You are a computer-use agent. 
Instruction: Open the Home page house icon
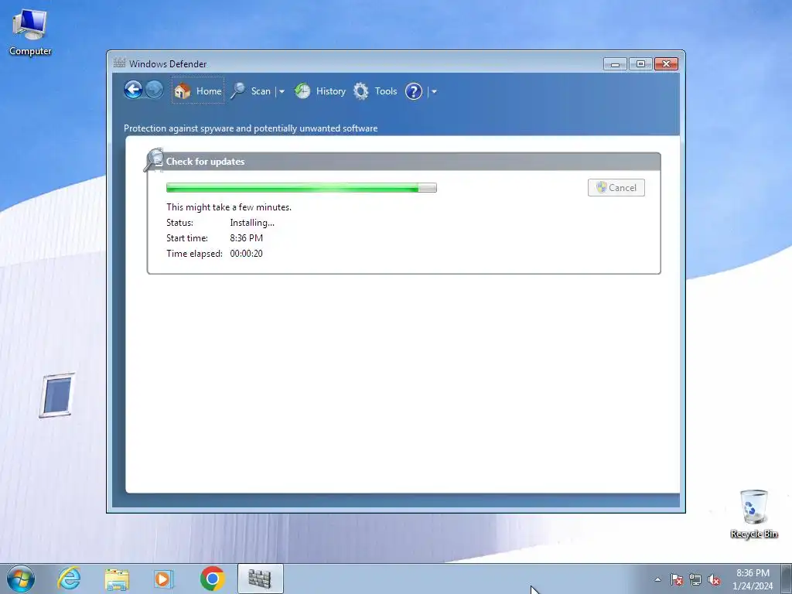183,91
